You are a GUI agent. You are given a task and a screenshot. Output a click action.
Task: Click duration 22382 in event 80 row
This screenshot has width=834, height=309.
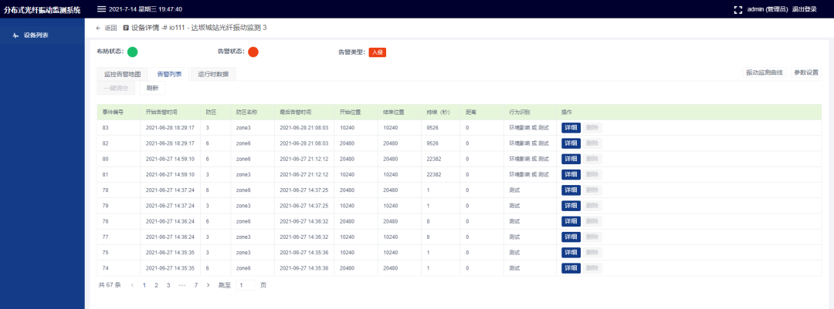(434, 159)
